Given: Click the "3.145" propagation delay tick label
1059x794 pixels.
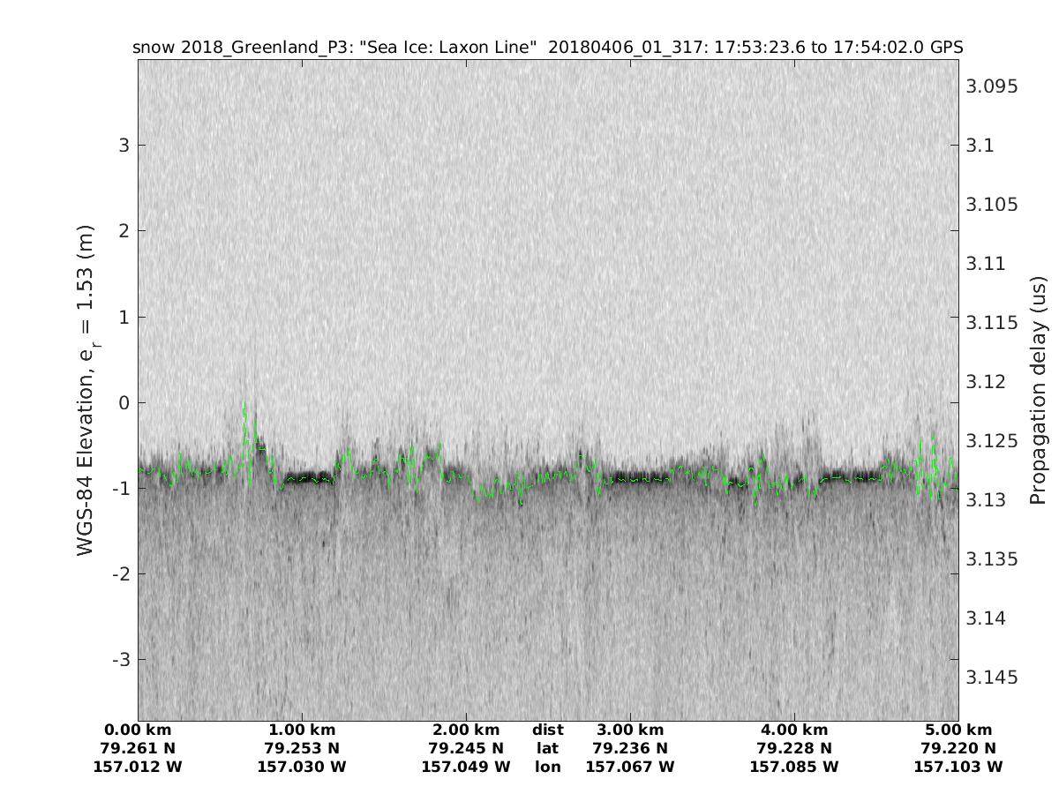Looking at the screenshot, I should (992, 678).
